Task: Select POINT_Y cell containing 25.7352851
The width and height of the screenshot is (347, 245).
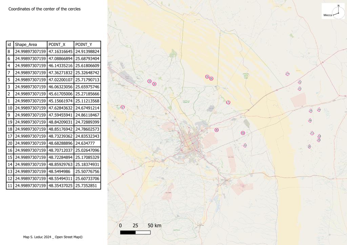Action: (87, 186)
